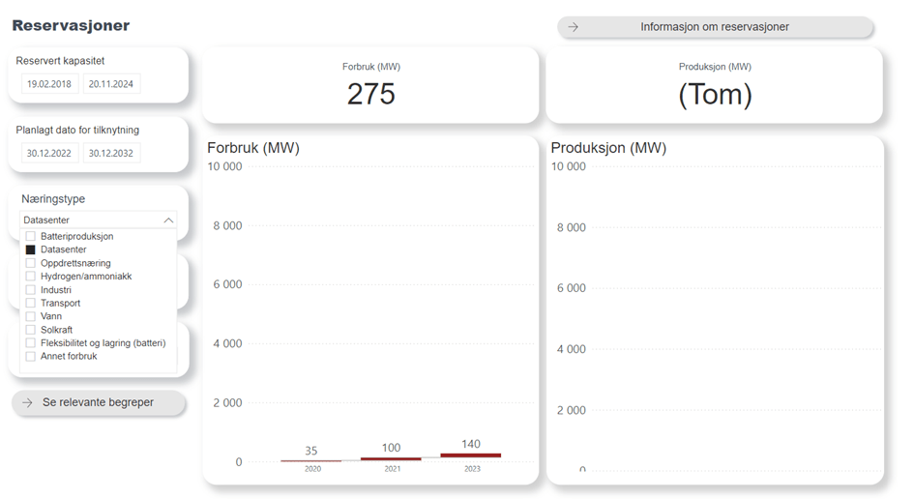This screenshot has height=499, width=914.
Task: Uncheck the Datasenter checkbox
Action: (x=31, y=249)
